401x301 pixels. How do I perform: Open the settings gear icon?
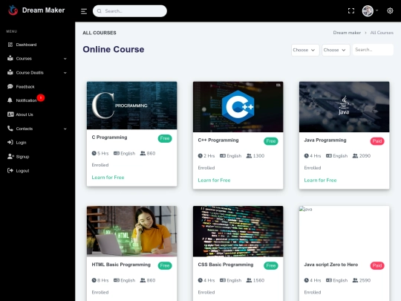[390, 10]
